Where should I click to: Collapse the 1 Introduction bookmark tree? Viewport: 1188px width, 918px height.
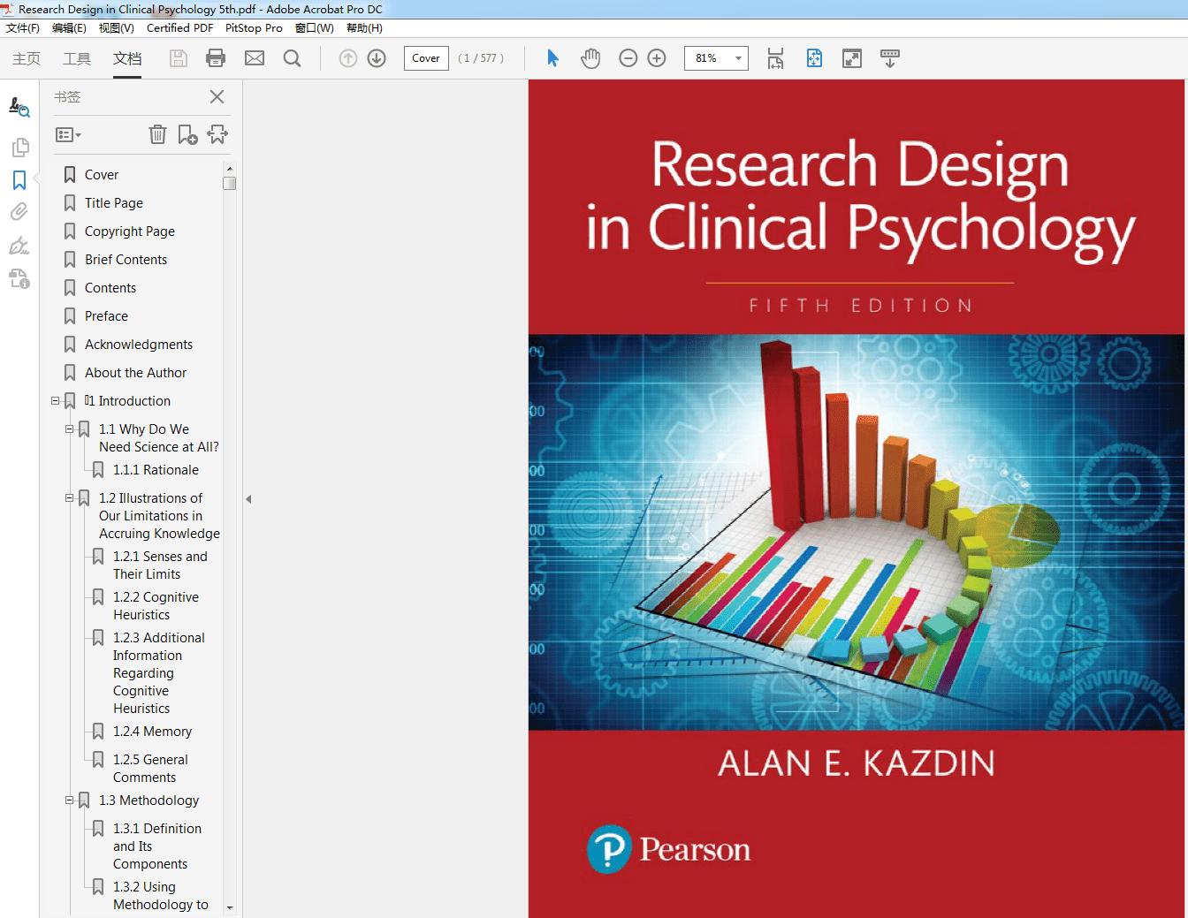pos(55,401)
